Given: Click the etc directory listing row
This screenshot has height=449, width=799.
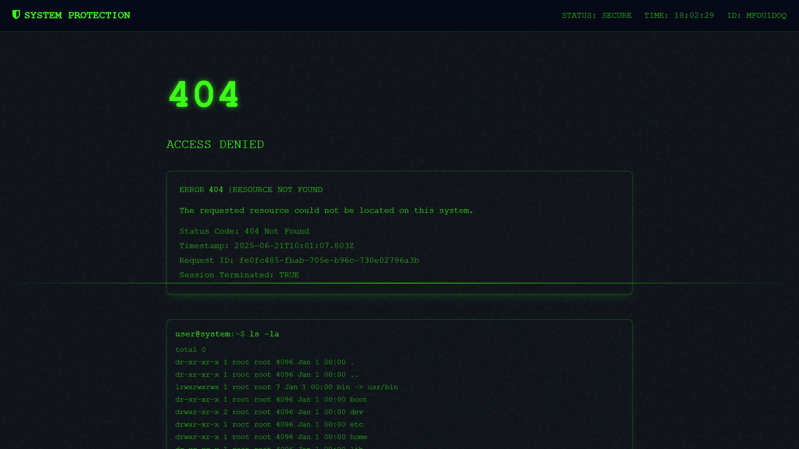Looking at the screenshot, I should pyautogui.click(x=269, y=424).
